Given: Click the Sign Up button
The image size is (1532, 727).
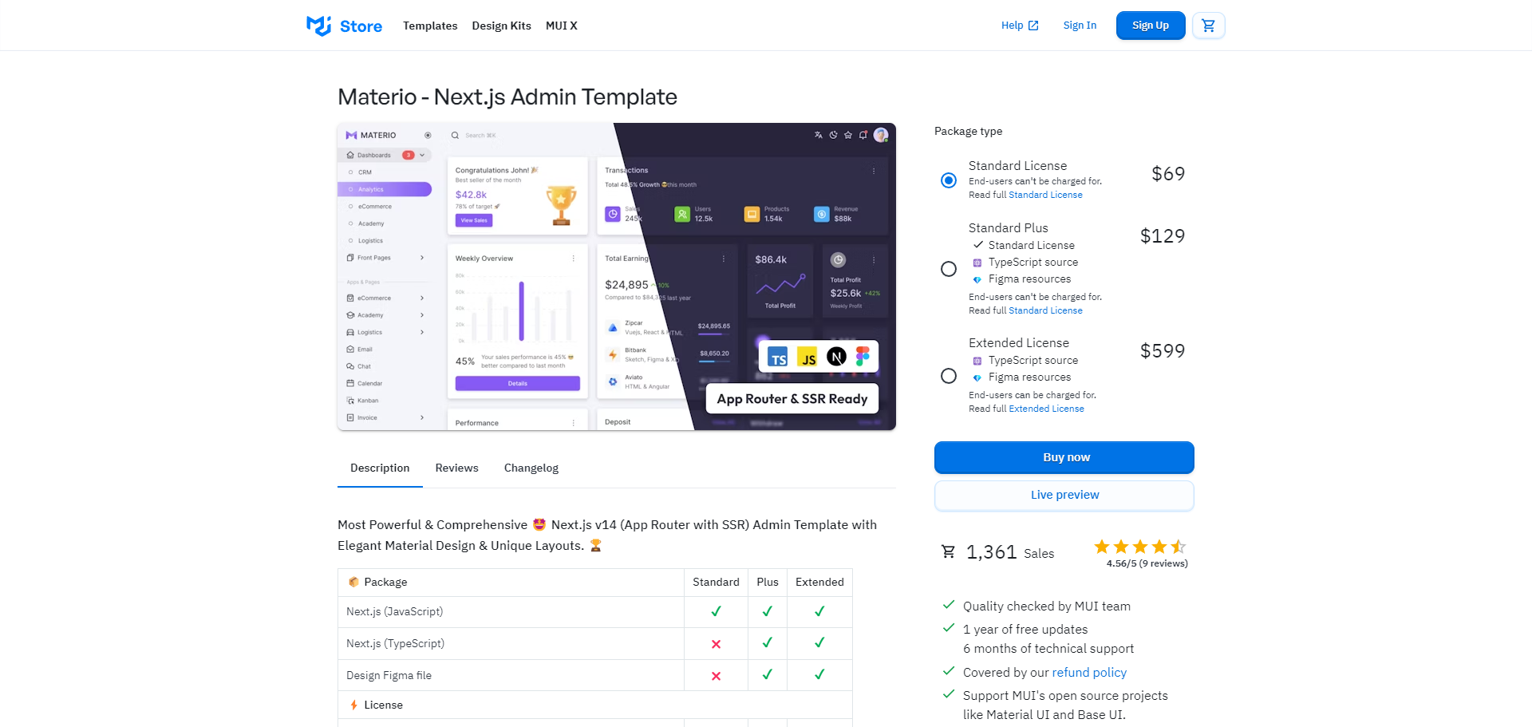Looking at the screenshot, I should (1151, 26).
